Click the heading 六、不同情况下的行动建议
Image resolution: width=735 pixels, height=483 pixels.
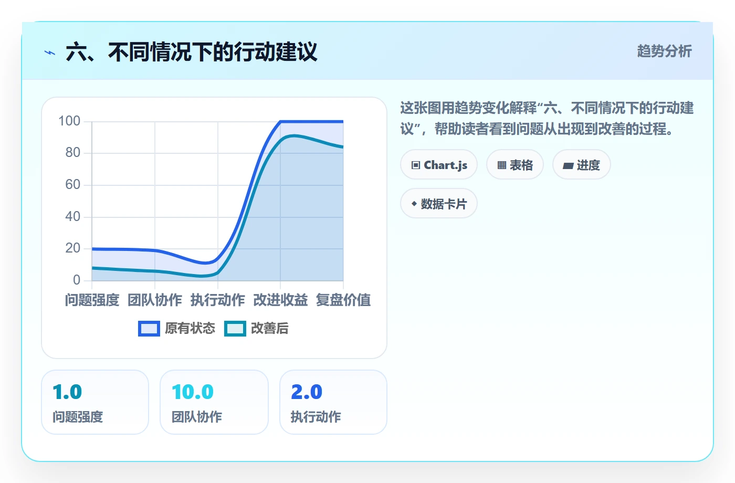[x=192, y=52]
